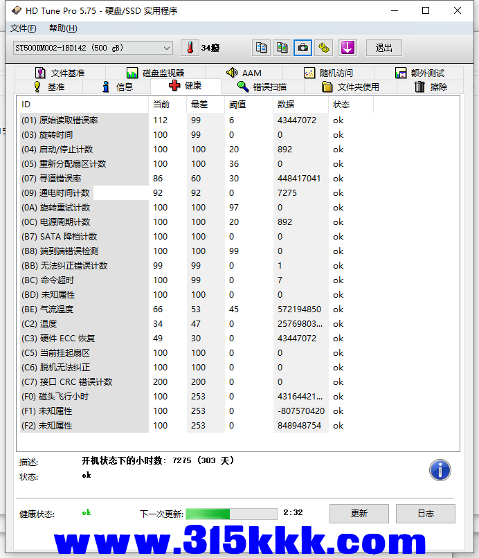Switch to the 错误扫描 tab
479x558 pixels.
tap(261, 87)
